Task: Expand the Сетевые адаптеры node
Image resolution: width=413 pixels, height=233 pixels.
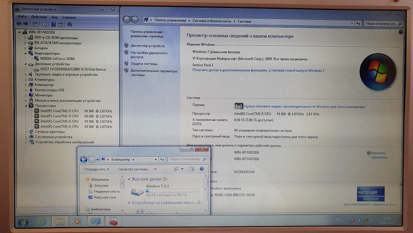Action: pos(26,132)
